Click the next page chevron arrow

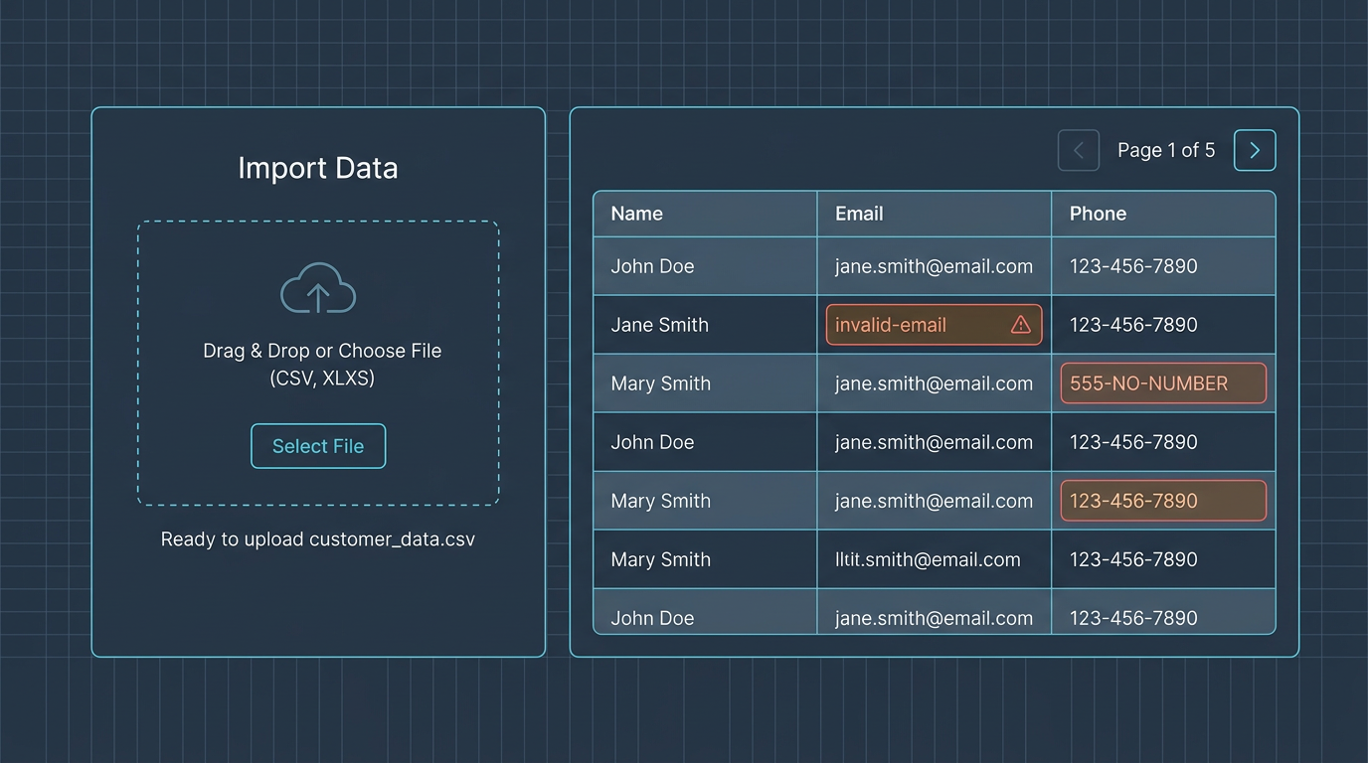point(1255,149)
